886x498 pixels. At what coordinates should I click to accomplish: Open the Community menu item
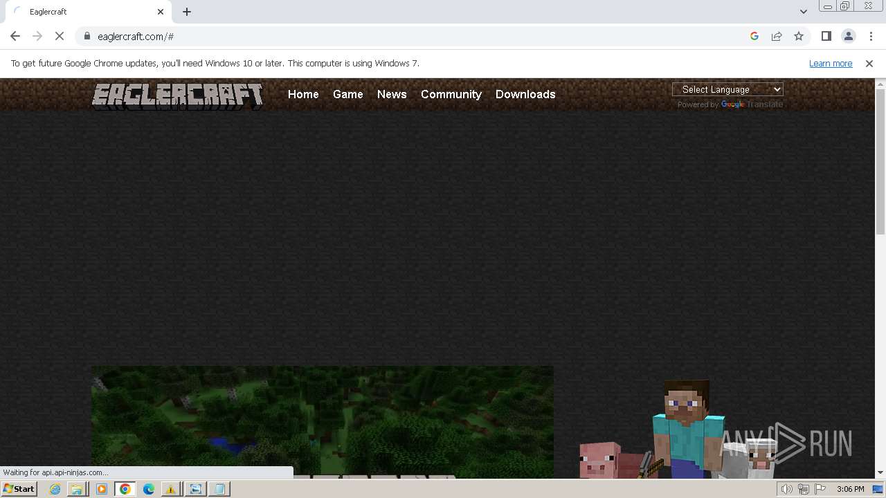click(451, 94)
